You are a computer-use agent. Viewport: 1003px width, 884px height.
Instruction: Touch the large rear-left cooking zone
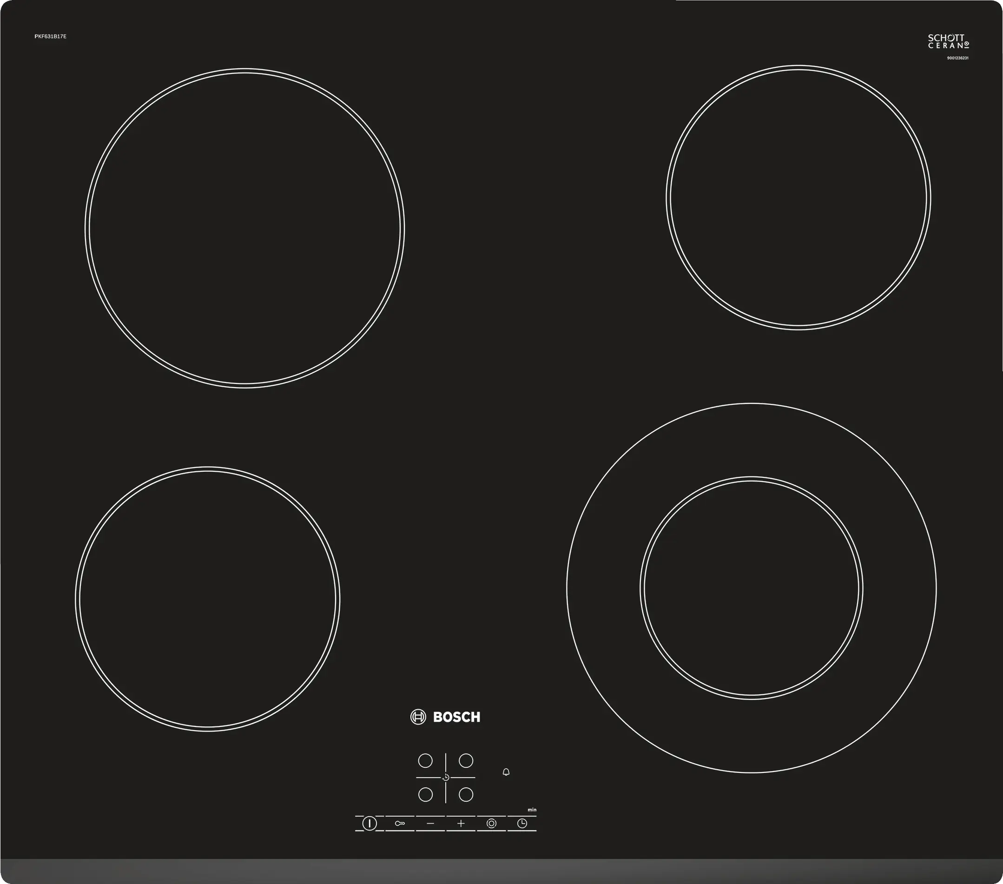(244, 229)
